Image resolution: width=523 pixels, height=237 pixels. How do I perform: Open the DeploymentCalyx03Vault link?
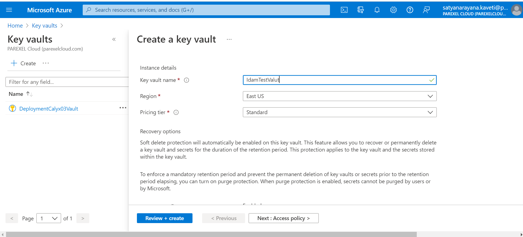click(x=49, y=109)
